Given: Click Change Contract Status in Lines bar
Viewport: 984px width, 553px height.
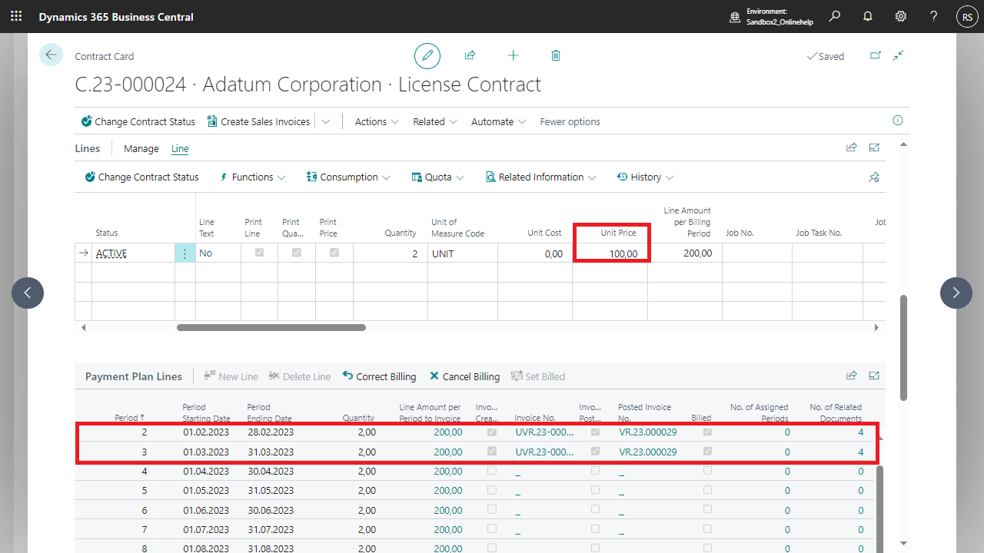Looking at the screenshot, I should [x=141, y=177].
